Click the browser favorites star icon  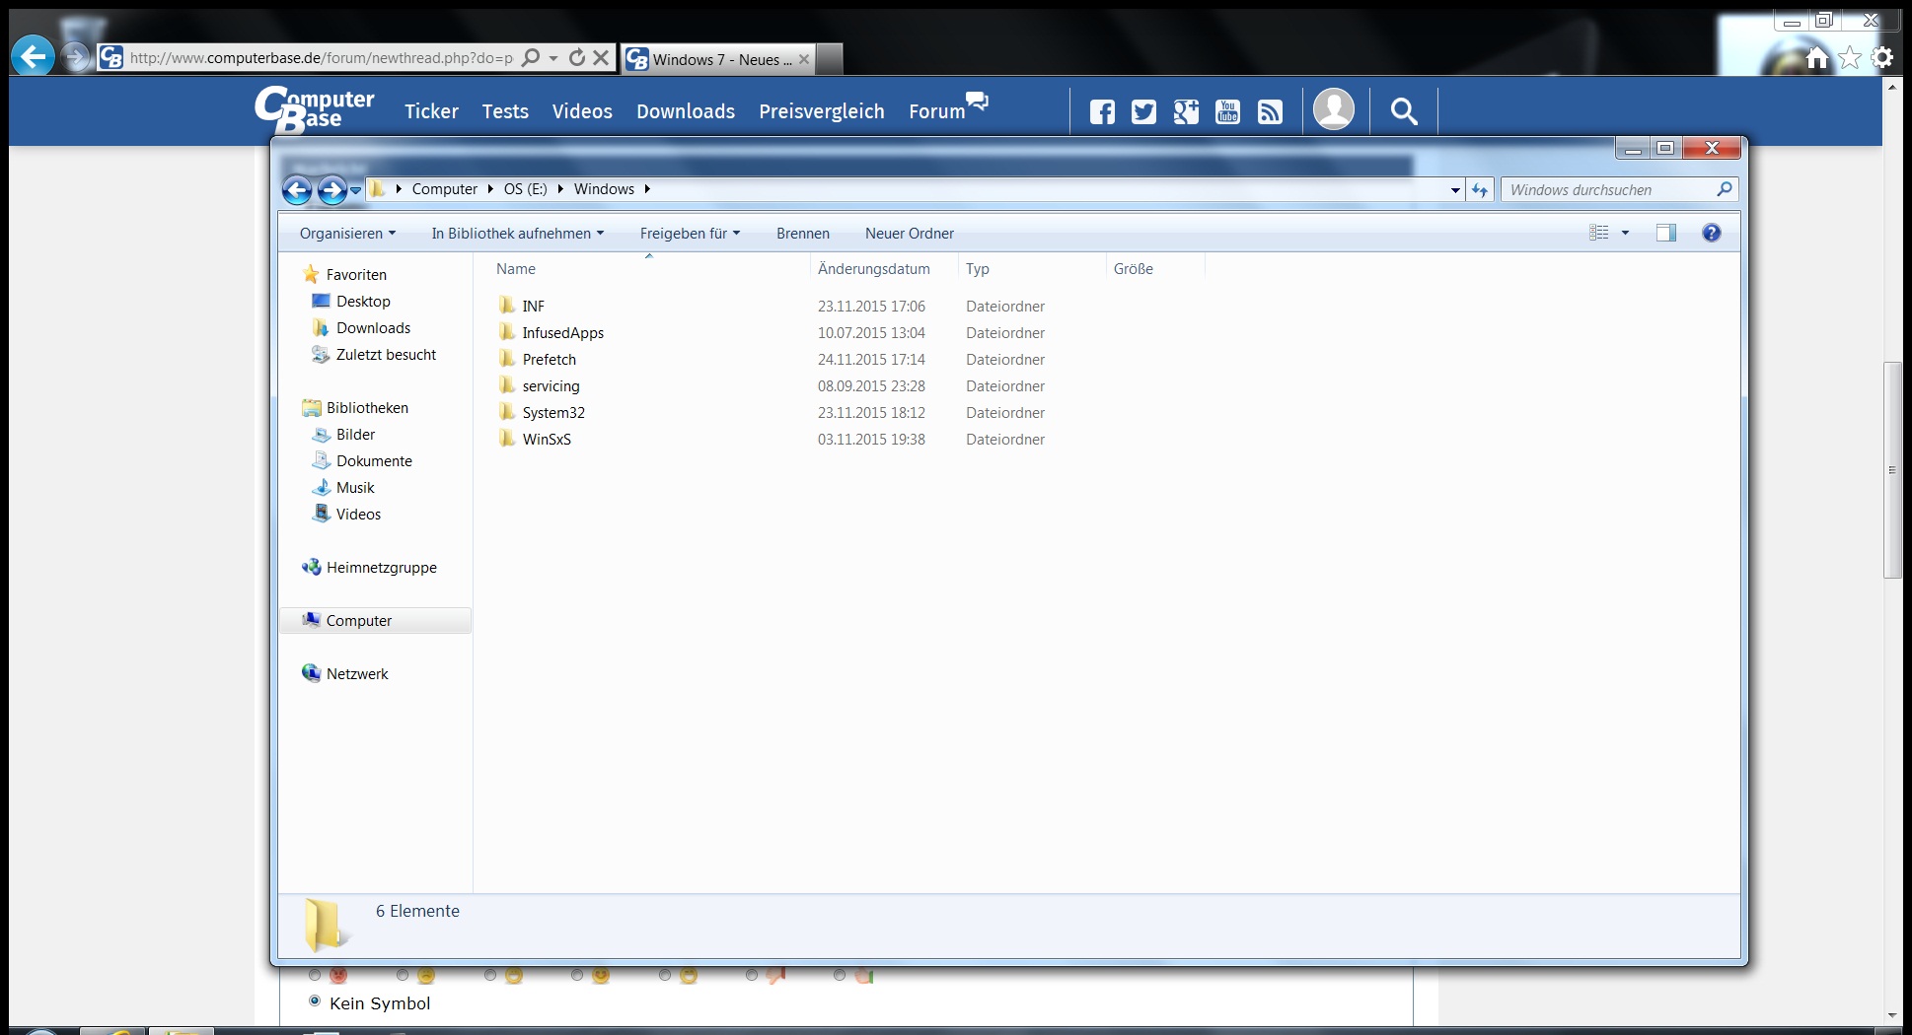click(1850, 58)
